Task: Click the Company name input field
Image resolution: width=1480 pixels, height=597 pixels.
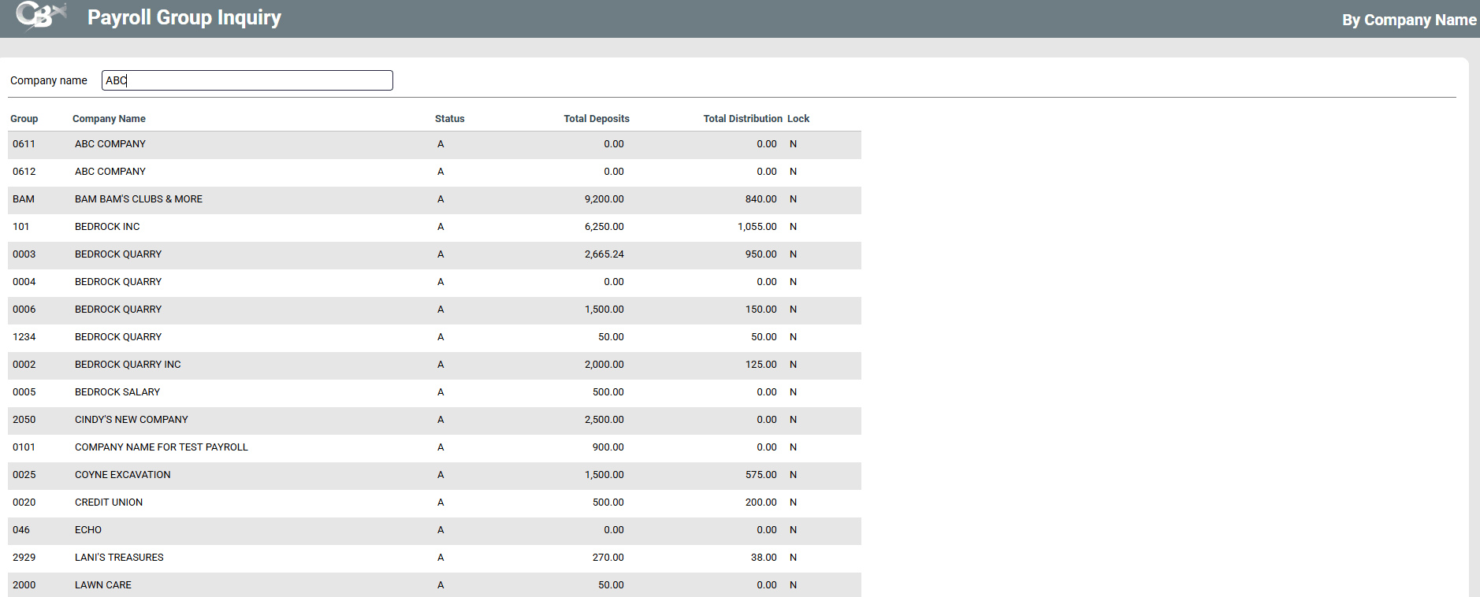Action: pos(247,80)
